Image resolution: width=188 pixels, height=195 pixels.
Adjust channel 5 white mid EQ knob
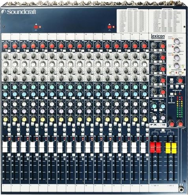pyautogui.click(x=43, y=64)
